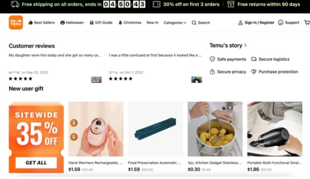The height and width of the screenshot is (179, 310).
Task: Select the Portable Multi-functional vacuum product
Action: pos(275,129)
